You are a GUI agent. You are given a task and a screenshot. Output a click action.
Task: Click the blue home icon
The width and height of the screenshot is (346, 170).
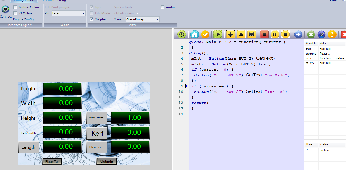tap(195, 35)
